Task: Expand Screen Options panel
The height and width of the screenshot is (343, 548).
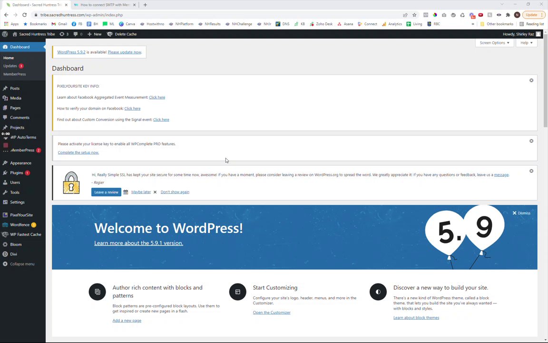Action: pyautogui.click(x=494, y=43)
